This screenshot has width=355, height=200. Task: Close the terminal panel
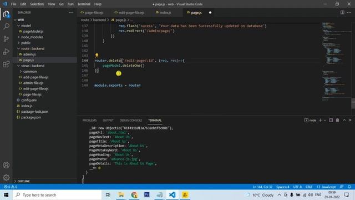350,121
